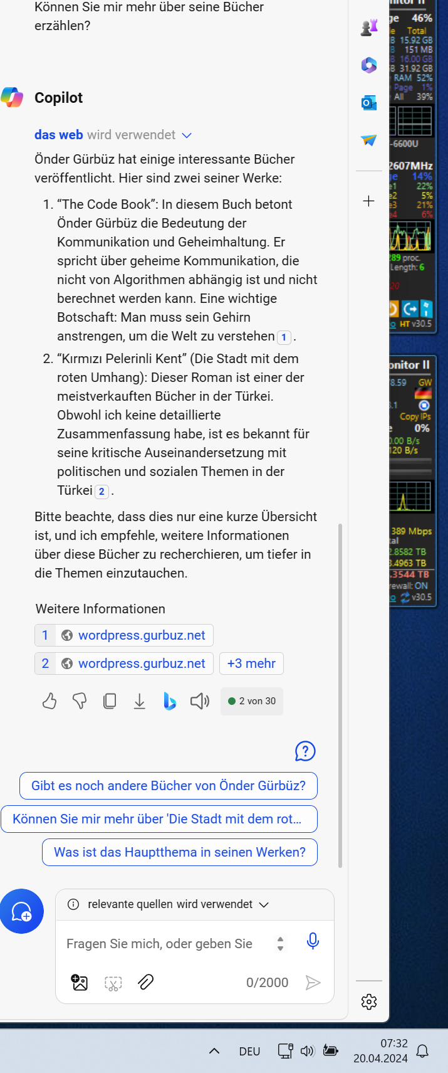Click the German flag in Network Monitor gadget
The image size is (448, 1073).
pos(424,394)
